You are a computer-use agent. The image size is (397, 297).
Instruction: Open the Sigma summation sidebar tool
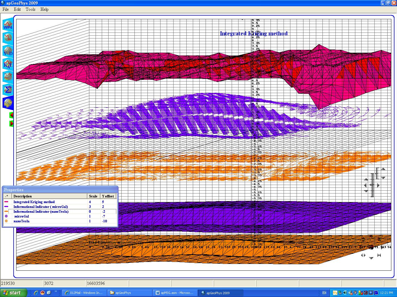pyautogui.click(x=8, y=89)
